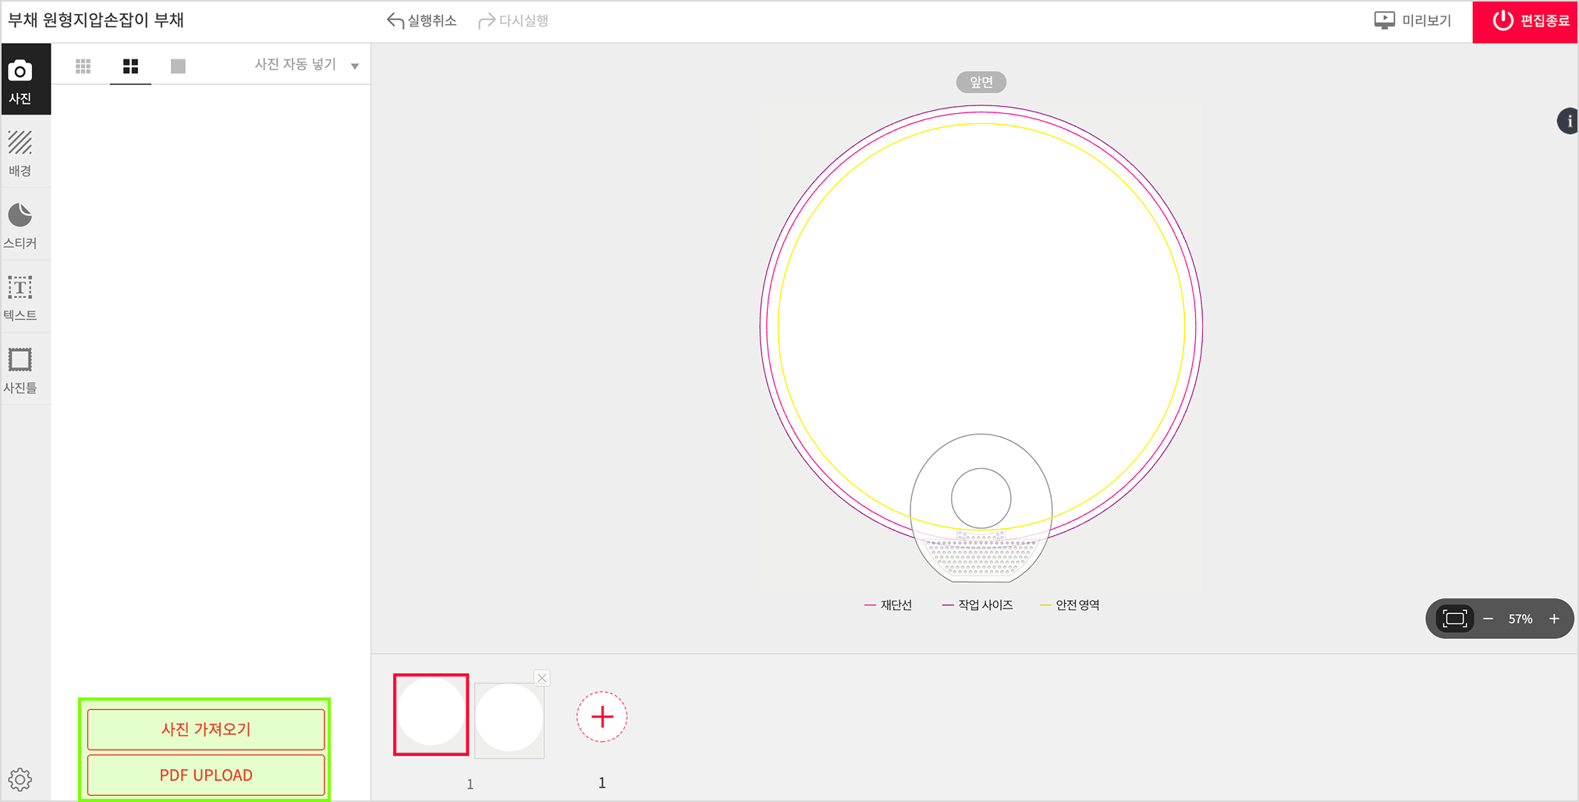Click the fan handle's inner circle
The height and width of the screenshot is (802, 1579).
click(981, 499)
